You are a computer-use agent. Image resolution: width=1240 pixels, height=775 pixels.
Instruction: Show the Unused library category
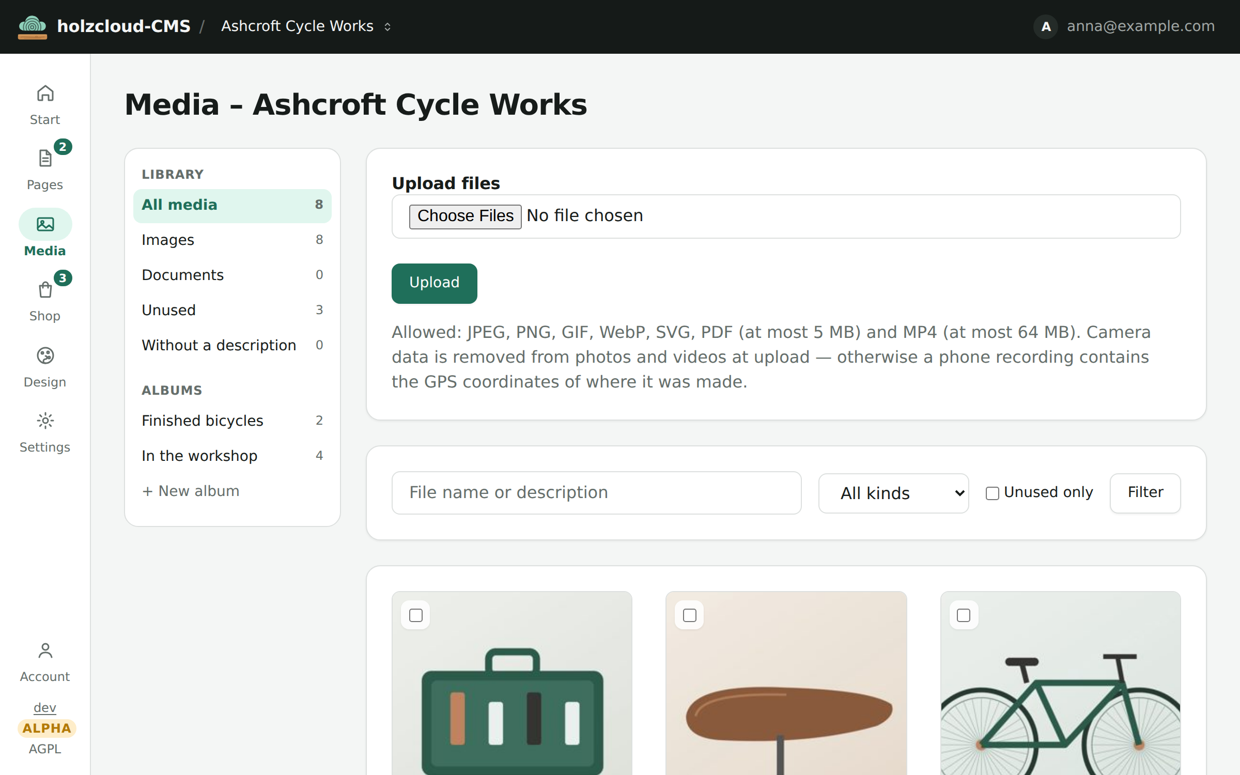[x=232, y=310]
